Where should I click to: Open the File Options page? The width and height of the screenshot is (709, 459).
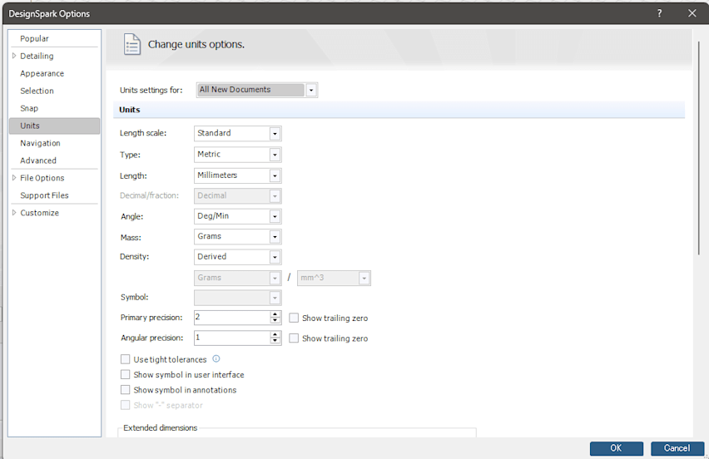(x=42, y=178)
